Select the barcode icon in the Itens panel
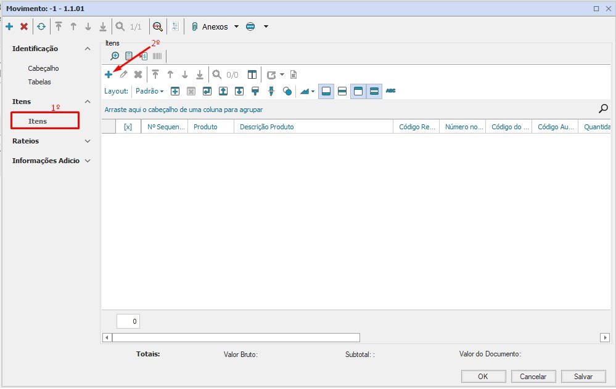 click(x=157, y=56)
